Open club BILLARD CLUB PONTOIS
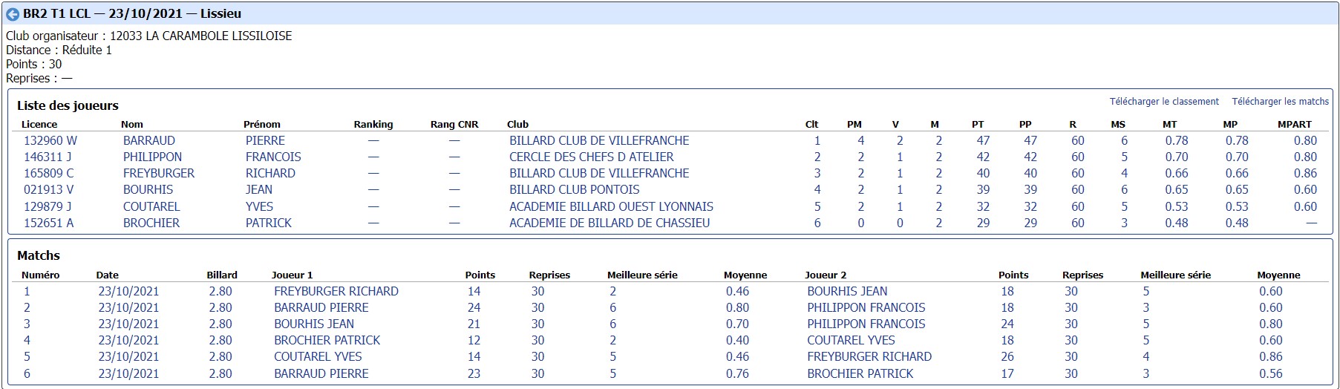 pos(575,189)
